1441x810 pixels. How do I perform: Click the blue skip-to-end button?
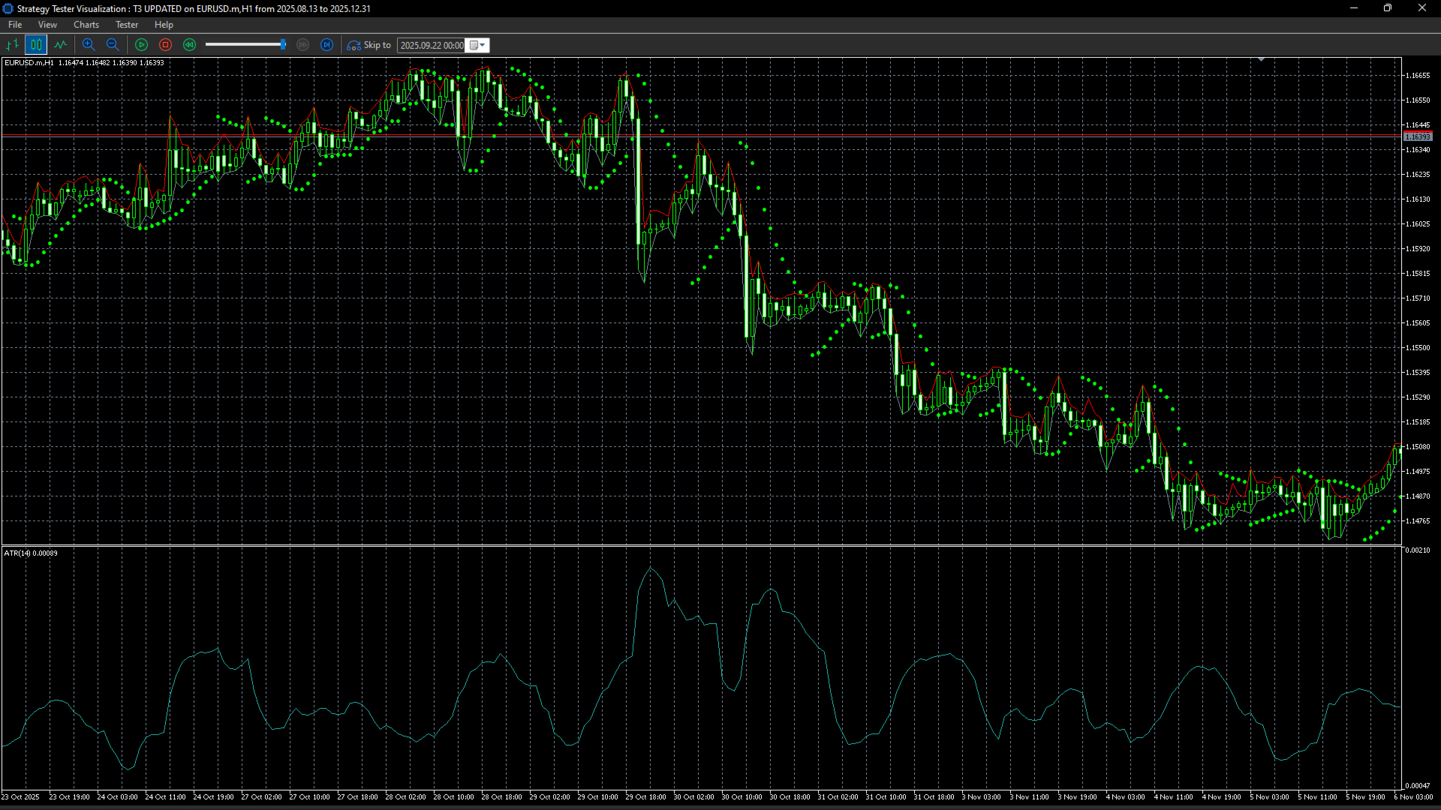click(326, 45)
